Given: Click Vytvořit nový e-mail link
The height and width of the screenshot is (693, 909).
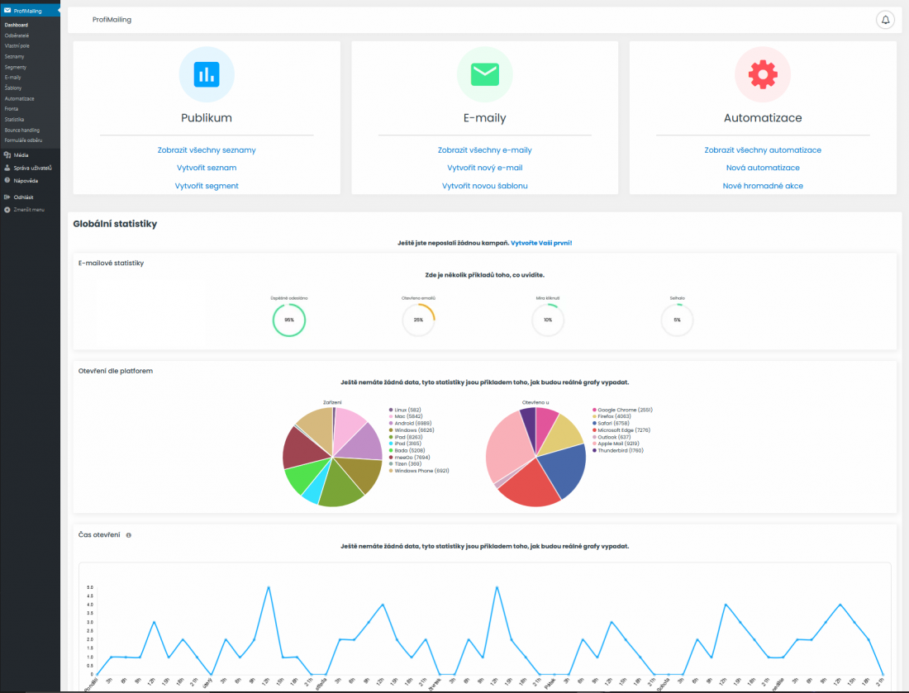Looking at the screenshot, I should point(484,168).
